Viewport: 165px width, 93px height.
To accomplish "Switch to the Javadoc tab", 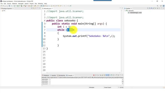I will coord(53,75).
